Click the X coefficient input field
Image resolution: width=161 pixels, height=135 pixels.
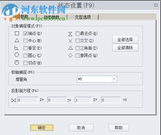coord(28,100)
